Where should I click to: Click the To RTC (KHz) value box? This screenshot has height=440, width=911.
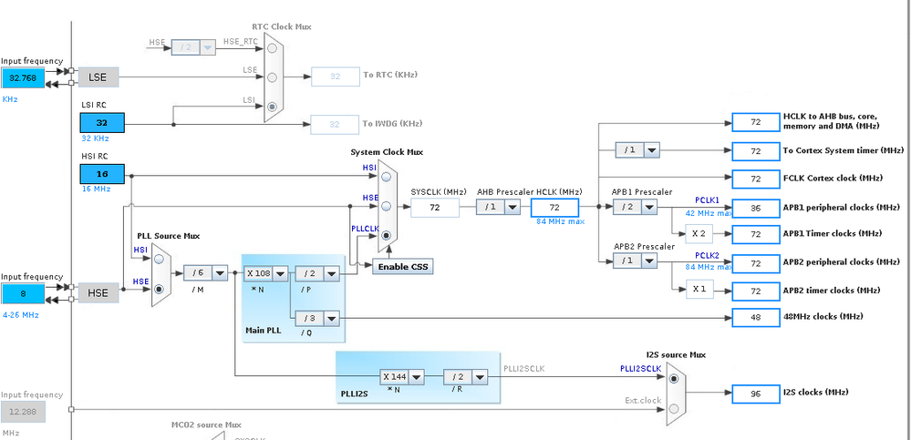click(335, 77)
